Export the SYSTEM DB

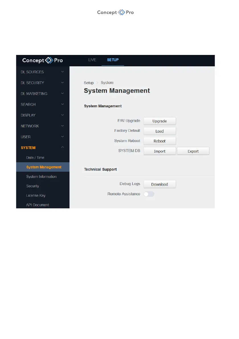click(193, 151)
